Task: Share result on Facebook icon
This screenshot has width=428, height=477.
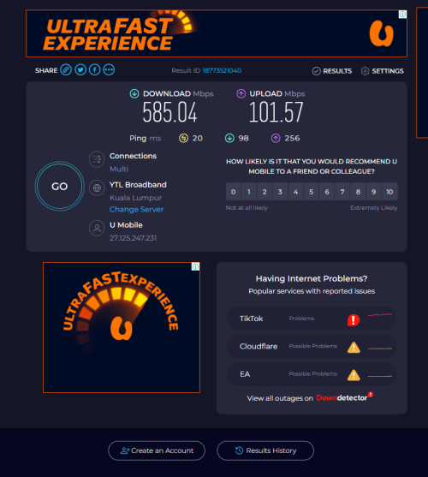Action: click(x=94, y=70)
